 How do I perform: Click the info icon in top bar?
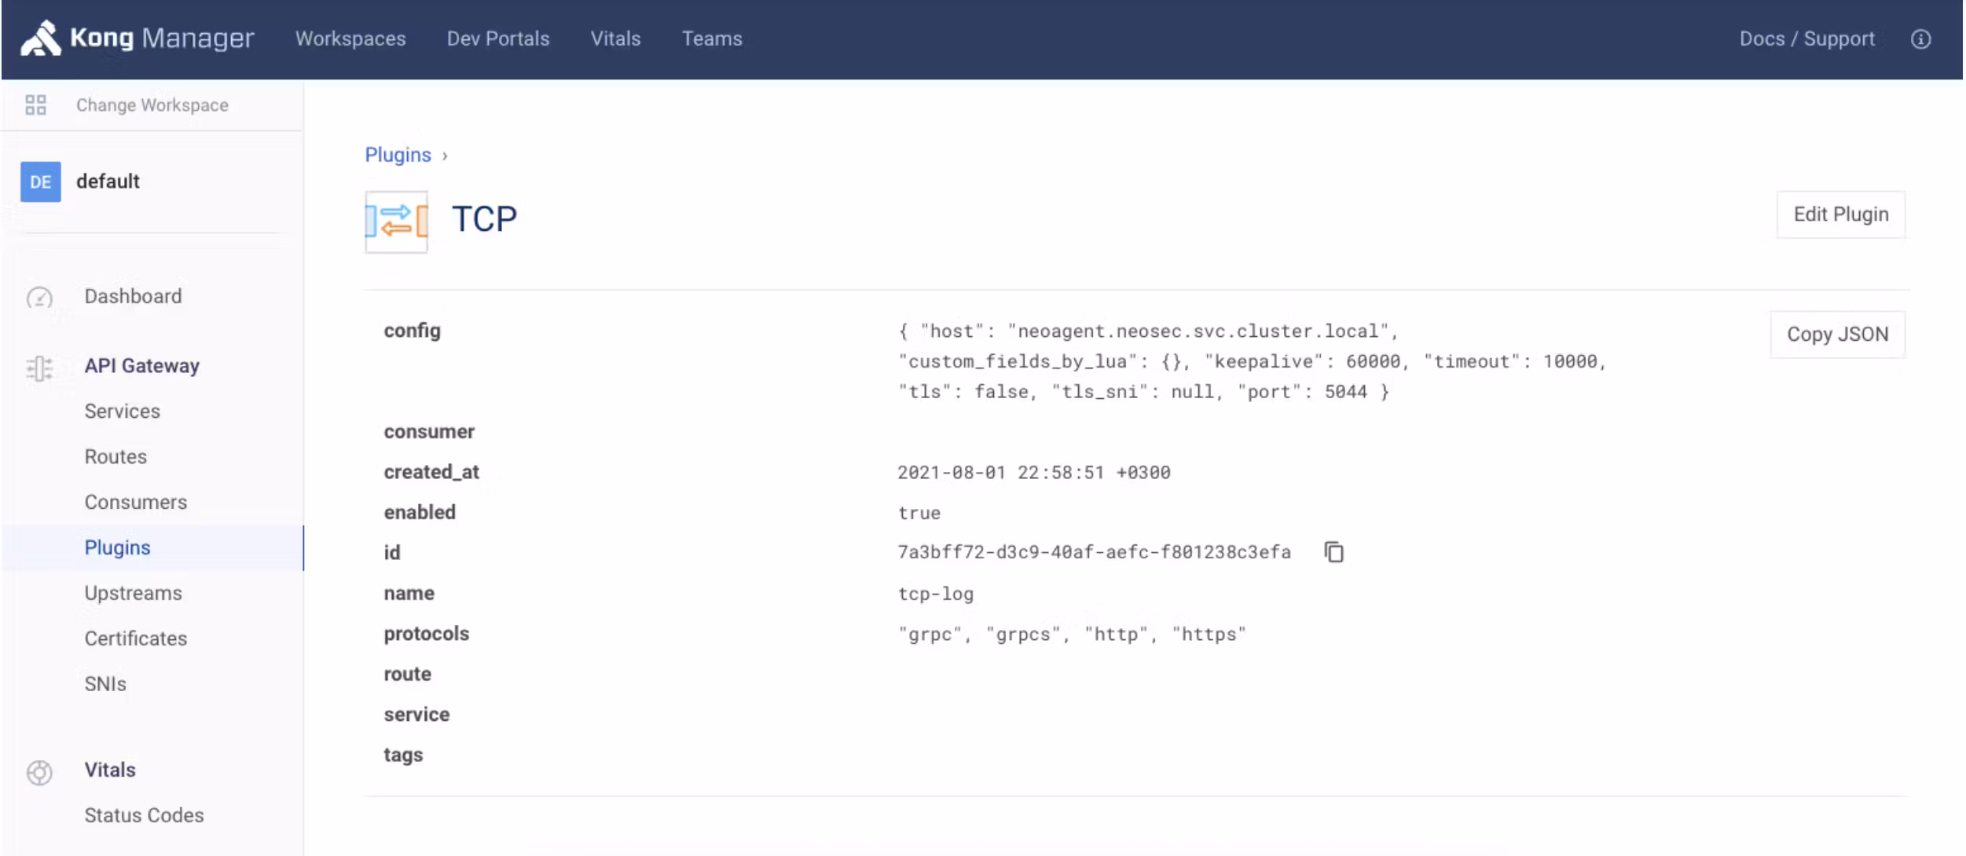pos(1920,39)
